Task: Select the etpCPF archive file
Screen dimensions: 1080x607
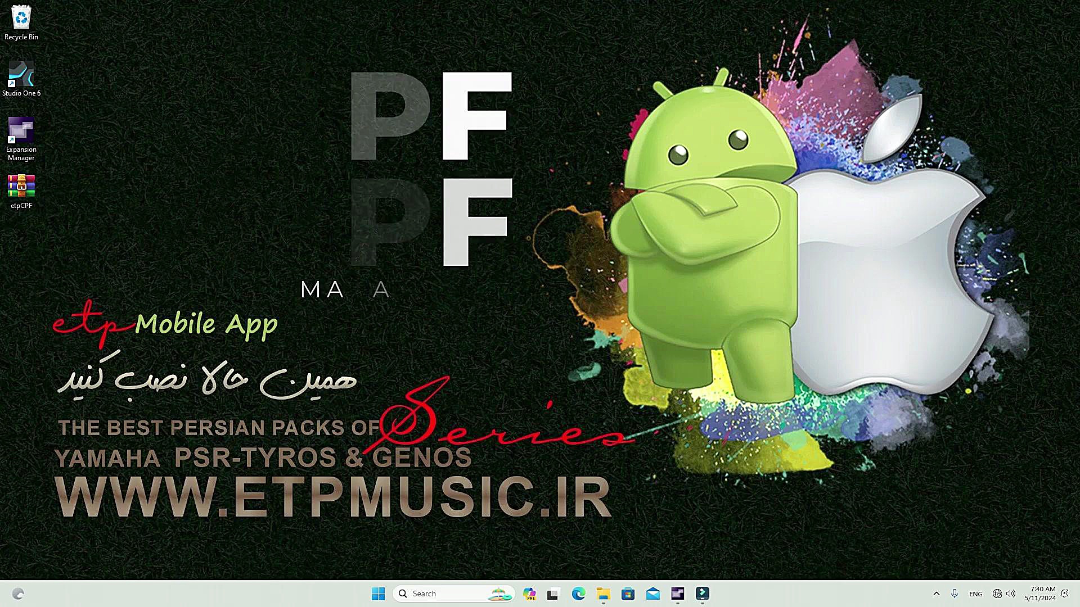Action: pyautogui.click(x=21, y=192)
